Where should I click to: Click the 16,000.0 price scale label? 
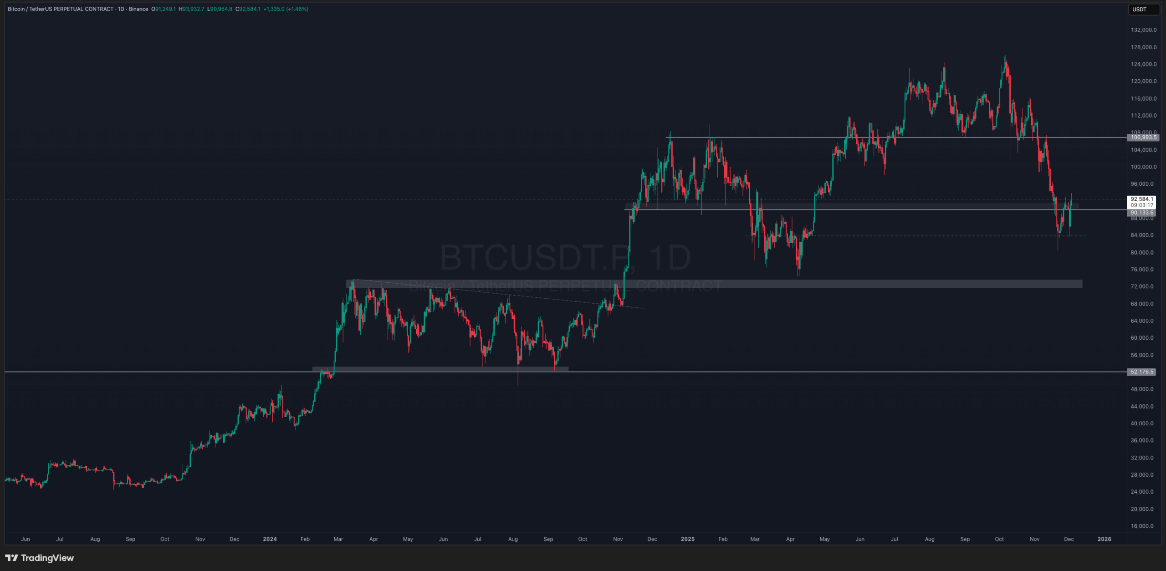pos(1143,526)
